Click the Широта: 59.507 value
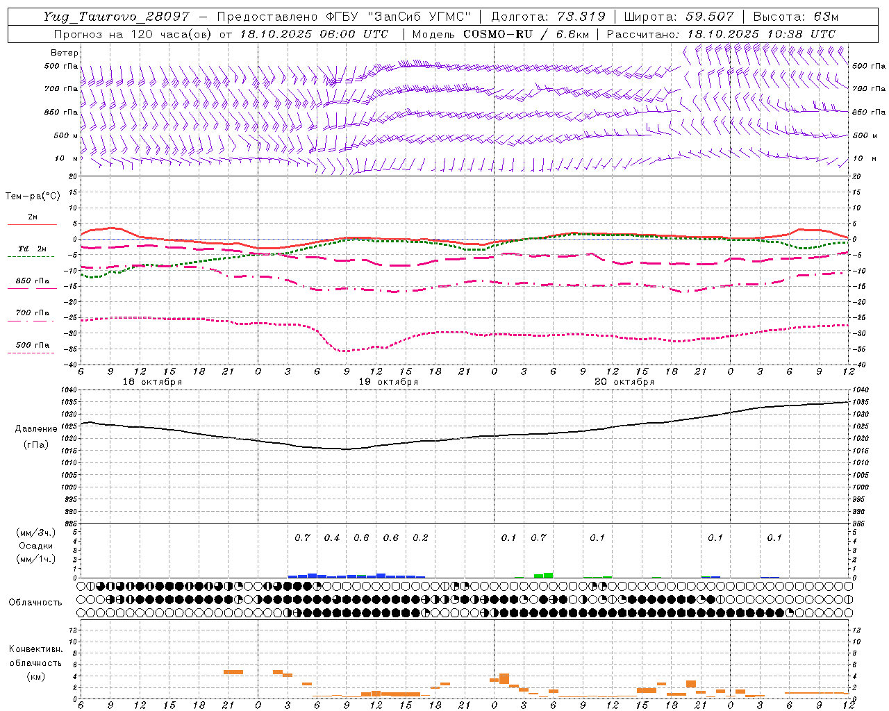The height and width of the screenshot is (711, 889). [679, 17]
